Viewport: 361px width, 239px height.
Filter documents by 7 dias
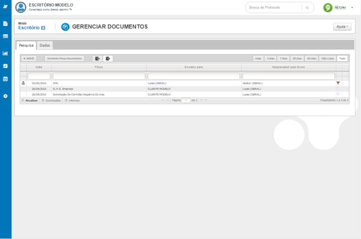tap(283, 59)
